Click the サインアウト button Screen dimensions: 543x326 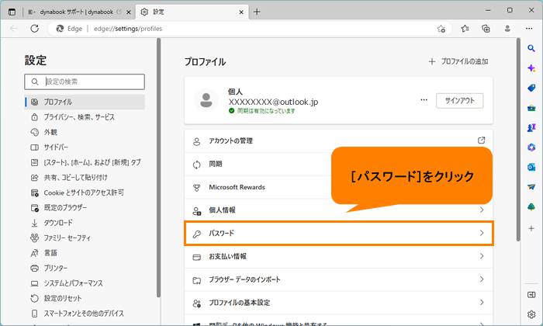point(459,101)
